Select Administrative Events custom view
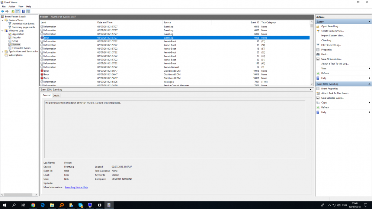Viewport: 372px width, 209px height. pyautogui.click(x=23, y=23)
